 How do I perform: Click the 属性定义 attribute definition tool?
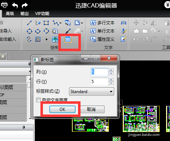tap(102, 39)
